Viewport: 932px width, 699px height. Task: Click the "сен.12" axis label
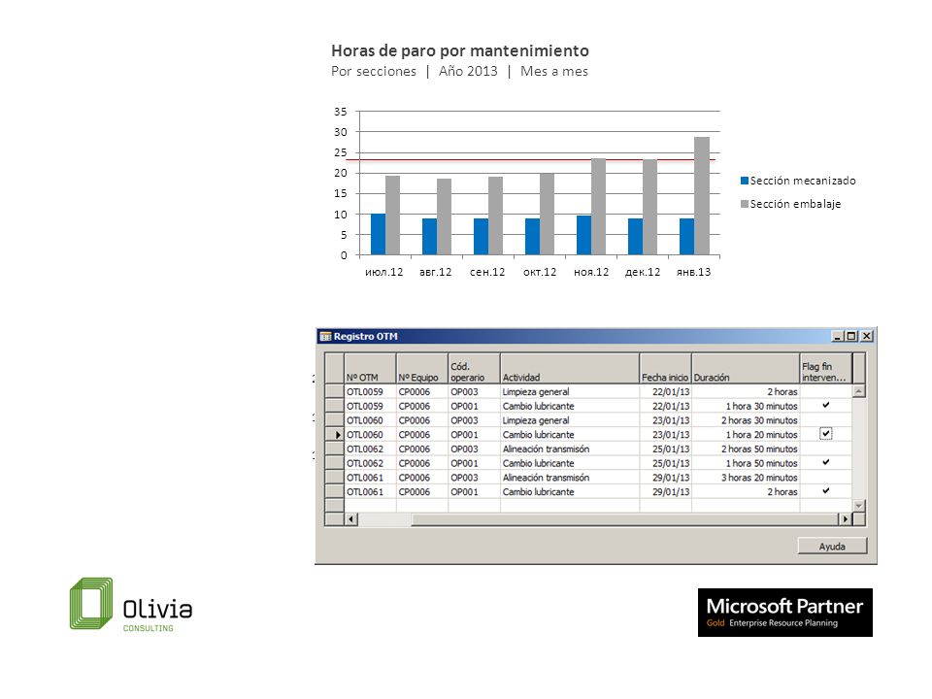click(487, 272)
